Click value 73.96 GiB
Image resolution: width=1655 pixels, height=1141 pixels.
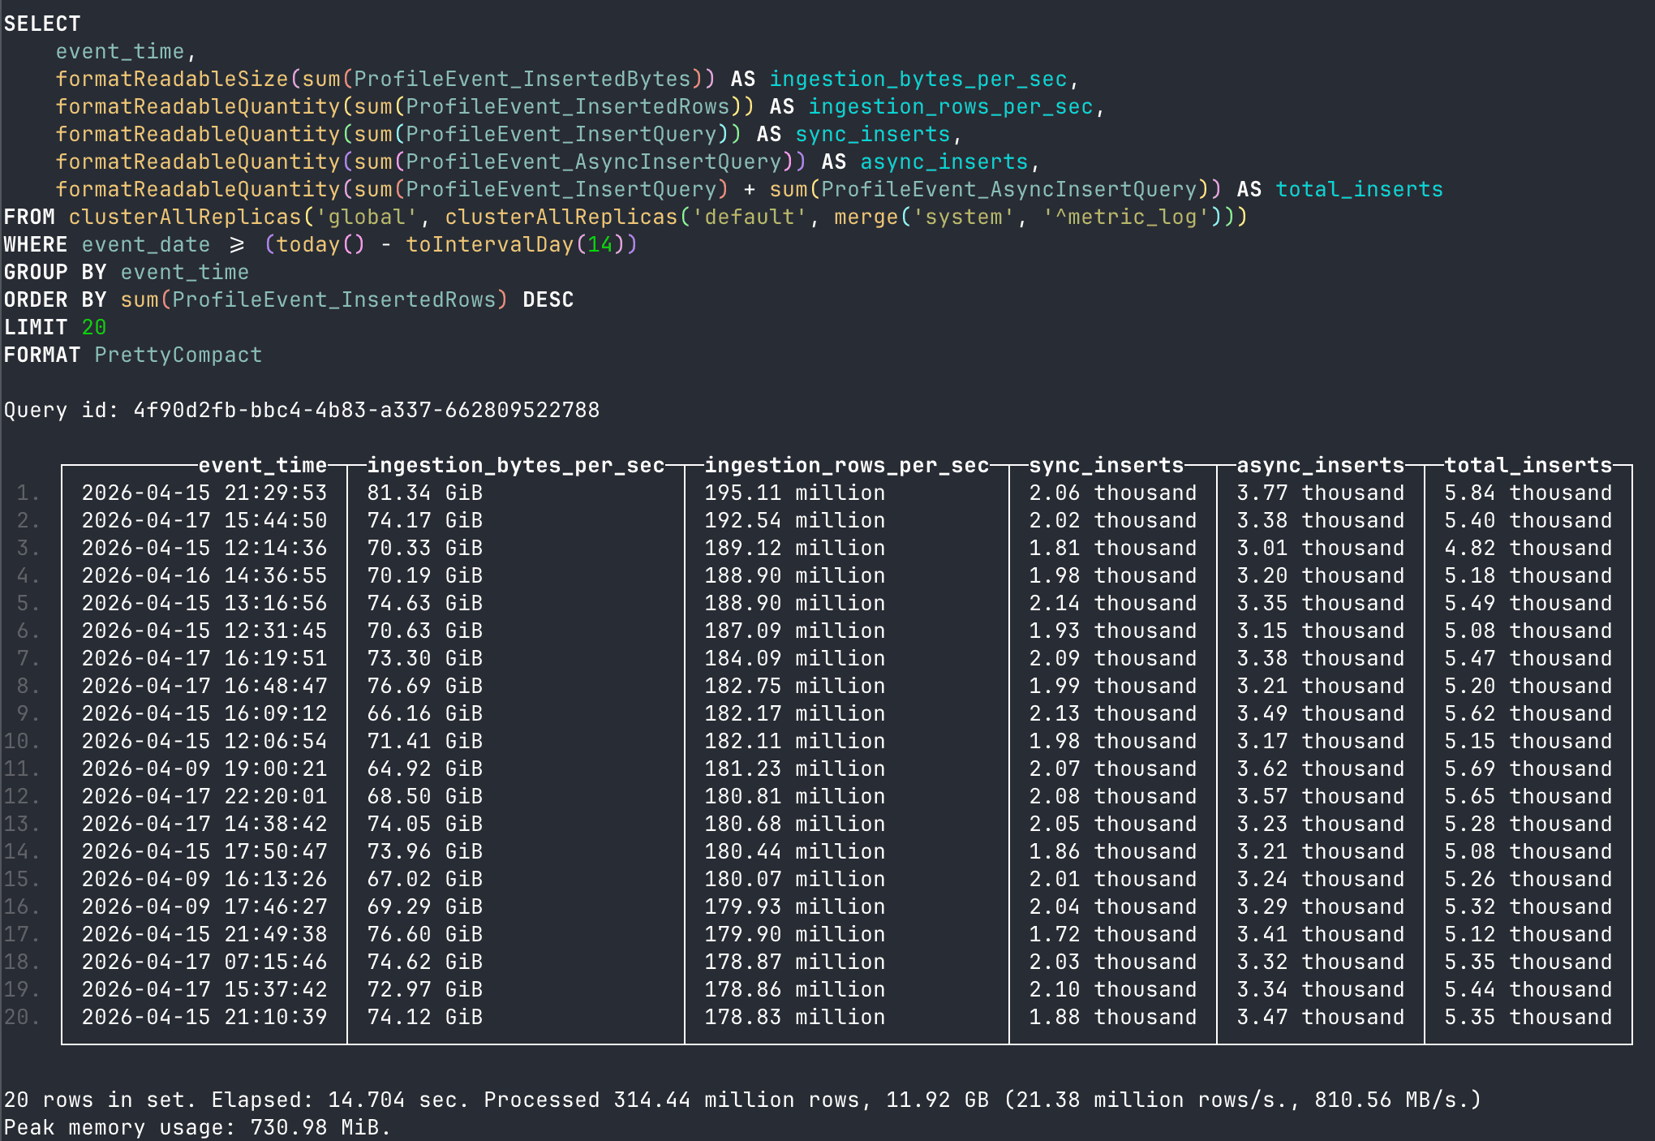pyautogui.click(x=425, y=851)
